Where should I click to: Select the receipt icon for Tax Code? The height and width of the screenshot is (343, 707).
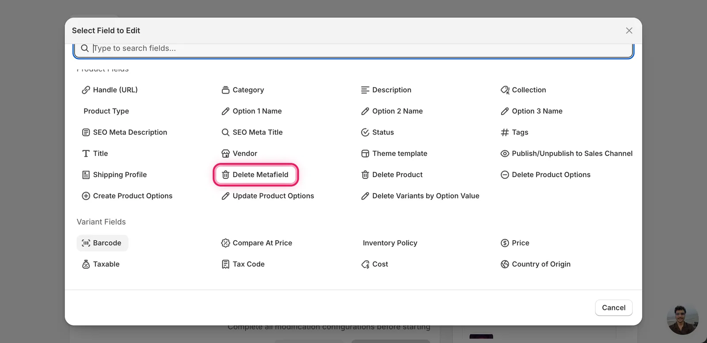pyautogui.click(x=225, y=264)
